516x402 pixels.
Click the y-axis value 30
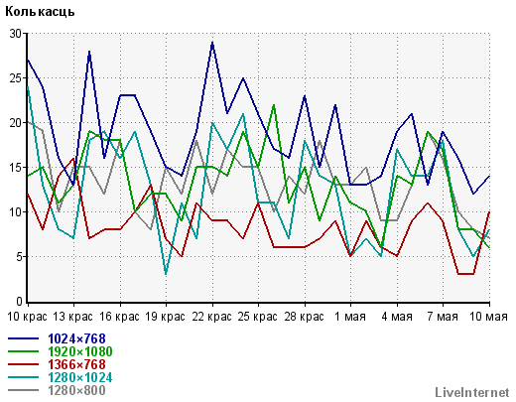tap(16, 34)
